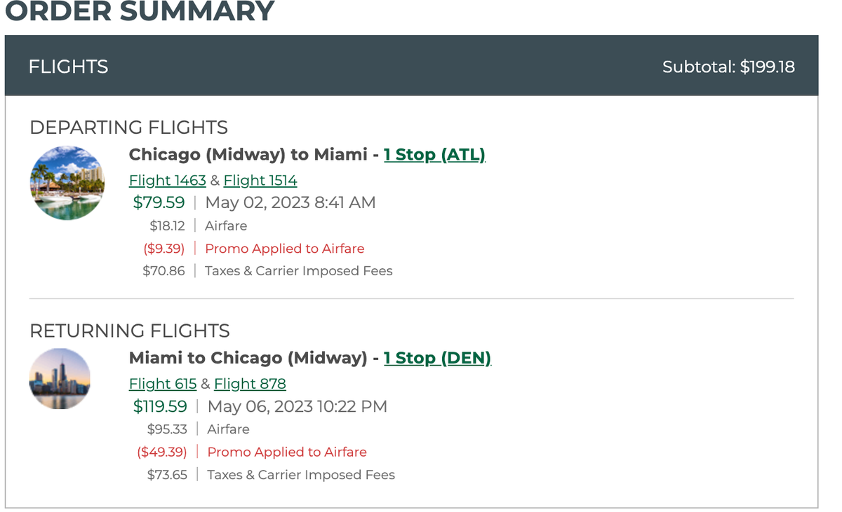
Task: Open the Flight 1514 details link
Action: [260, 180]
